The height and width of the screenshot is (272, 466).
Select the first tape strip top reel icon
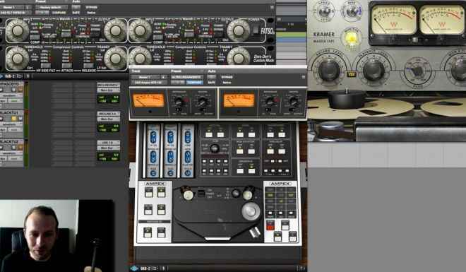153,137
